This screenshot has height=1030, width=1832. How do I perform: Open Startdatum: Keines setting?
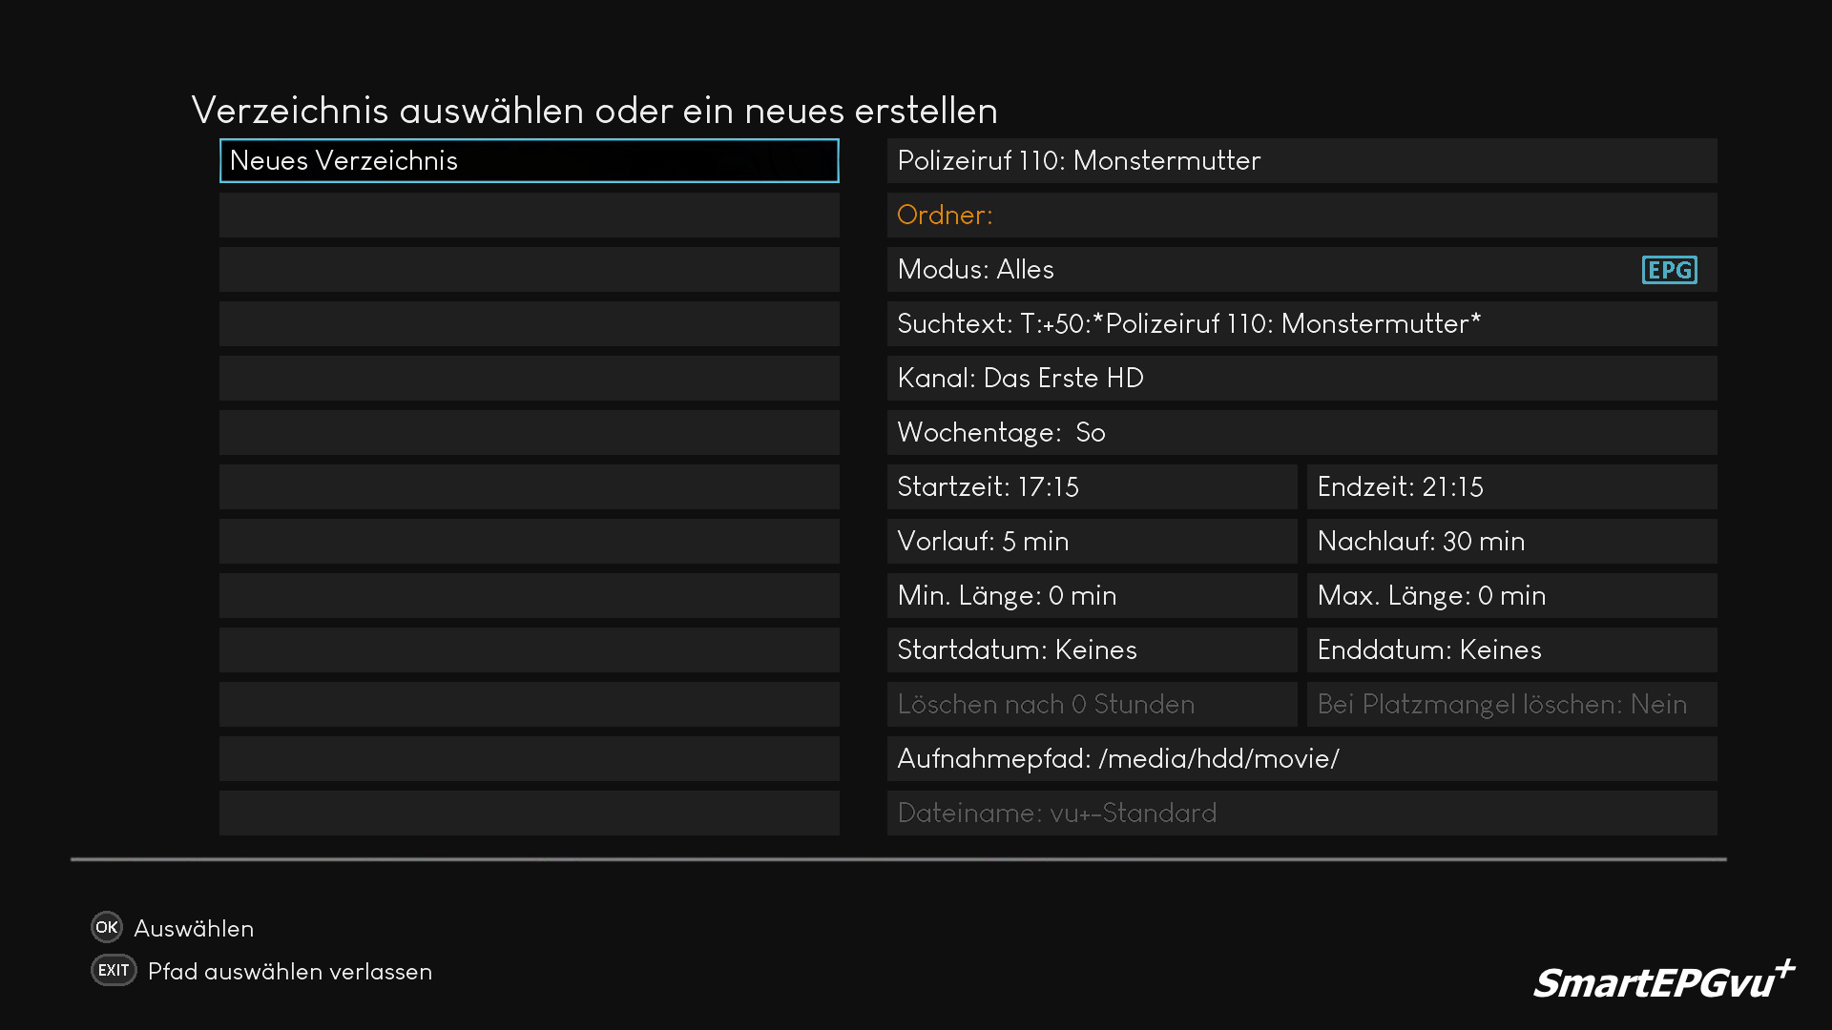pos(1092,650)
